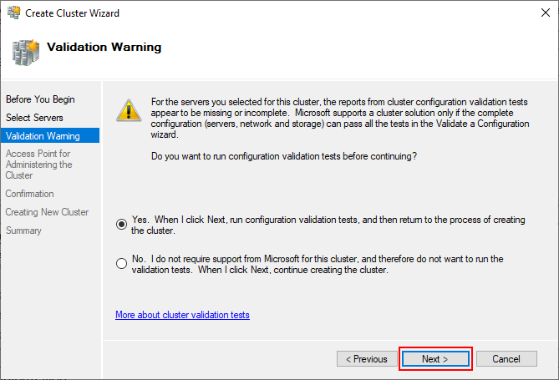Go back with the Previous button
The height and width of the screenshot is (380, 559).
point(367,358)
